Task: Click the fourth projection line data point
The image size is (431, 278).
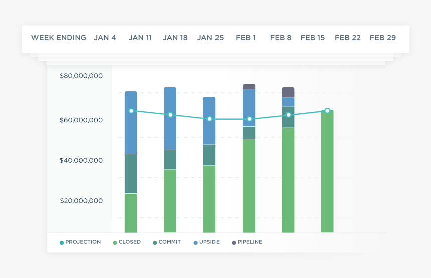Action: coord(249,119)
